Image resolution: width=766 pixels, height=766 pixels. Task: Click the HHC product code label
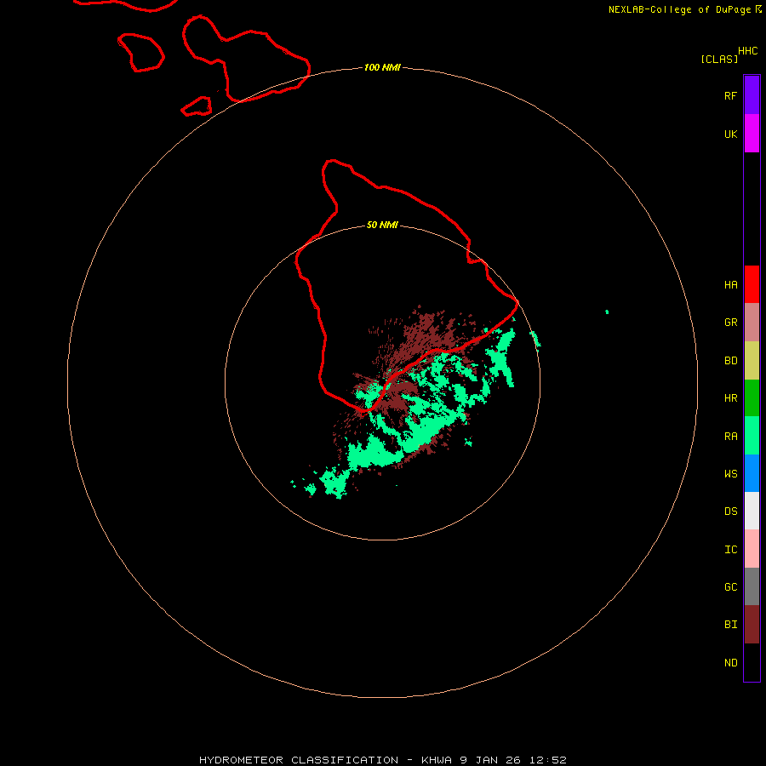coord(747,51)
